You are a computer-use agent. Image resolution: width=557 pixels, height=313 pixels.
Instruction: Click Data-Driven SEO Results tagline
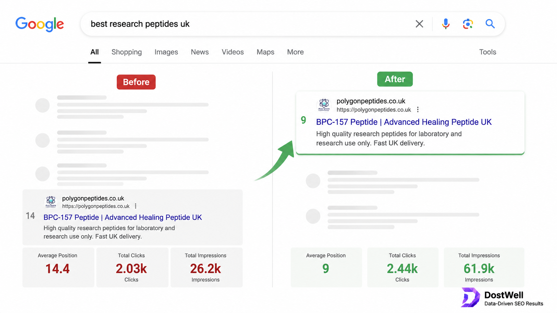click(x=514, y=304)
